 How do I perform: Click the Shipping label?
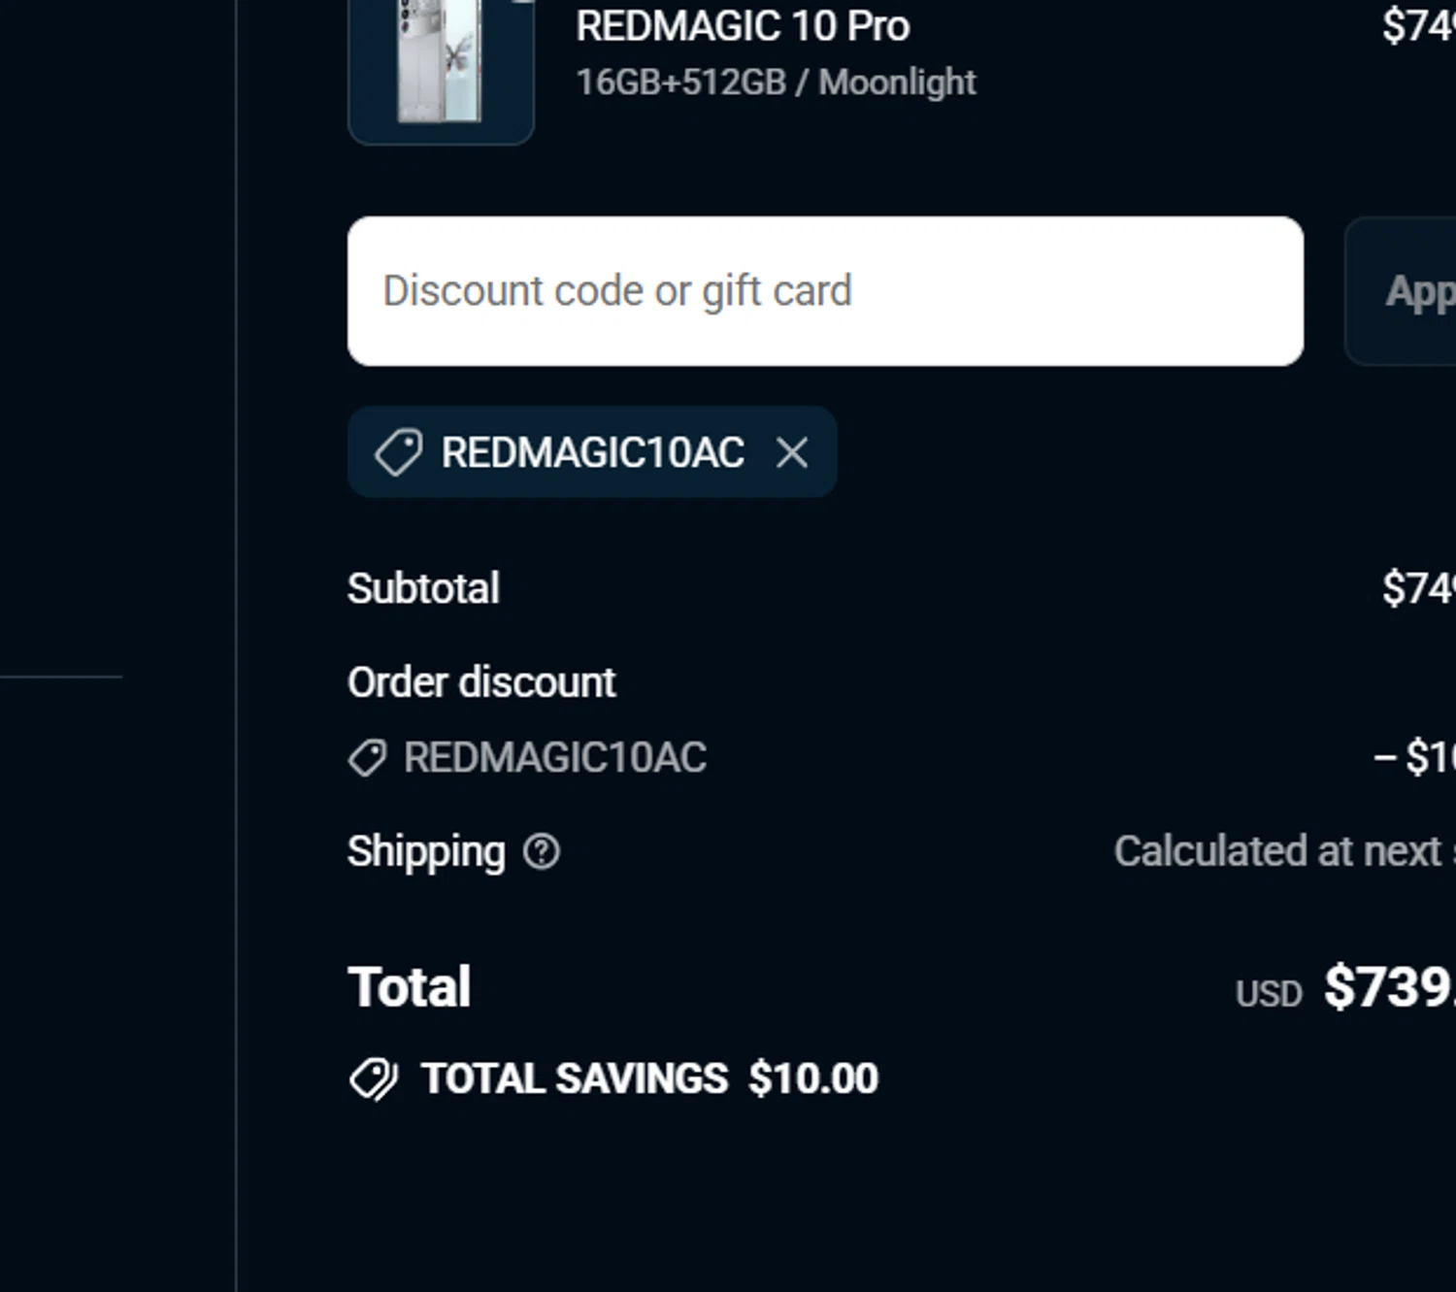[x=426, y=852]
